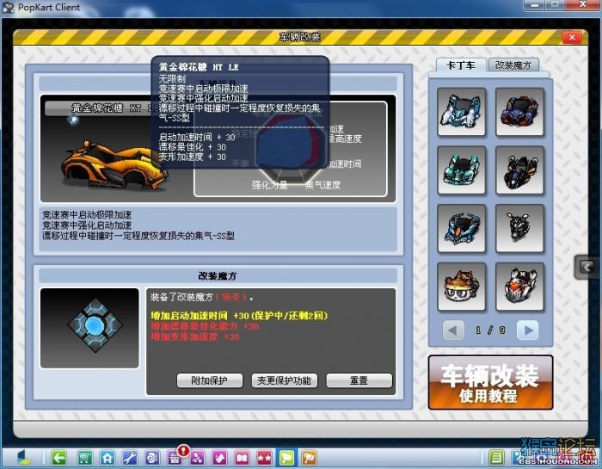Screen dimensions: 602x469
Task: Switch to the 改装魔方 tab
Action: [x=513, y=65]
